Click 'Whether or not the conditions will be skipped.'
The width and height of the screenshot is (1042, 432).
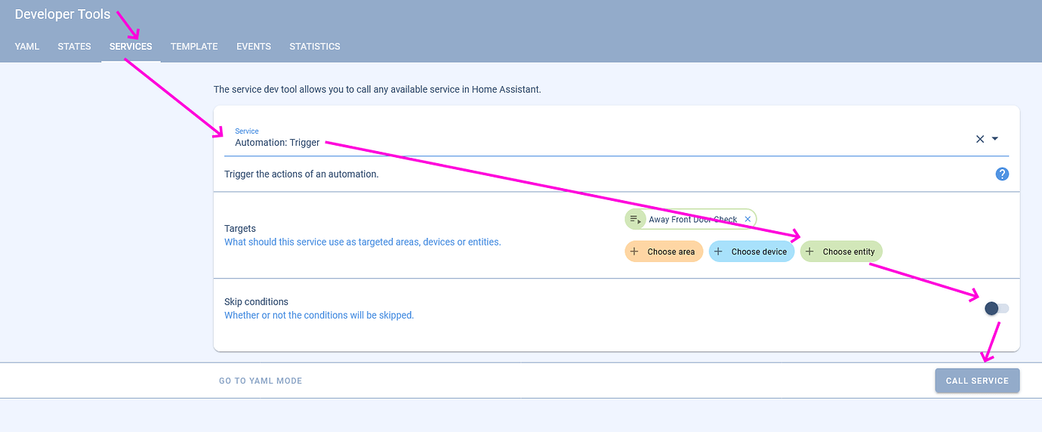[x=319, y=315]
